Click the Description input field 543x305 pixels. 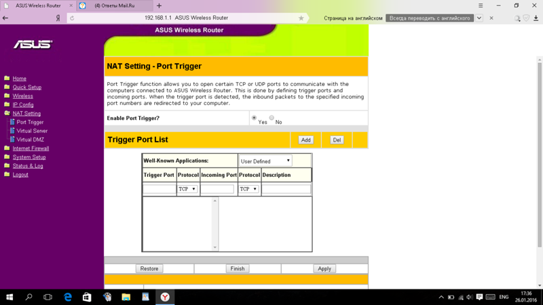click(286, 189)
